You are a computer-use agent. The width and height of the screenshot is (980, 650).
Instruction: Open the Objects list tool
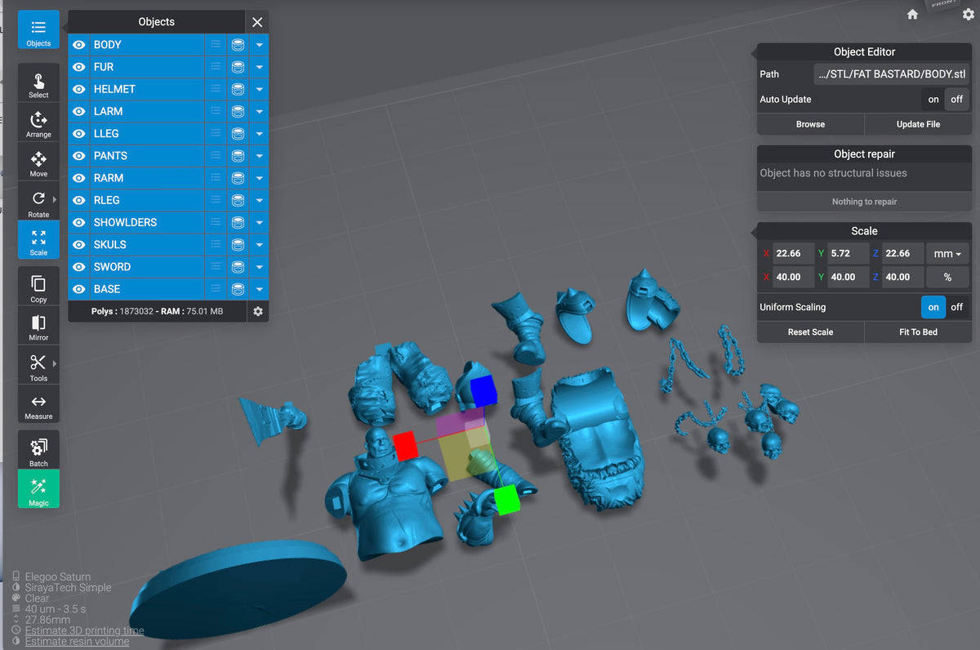38,31
